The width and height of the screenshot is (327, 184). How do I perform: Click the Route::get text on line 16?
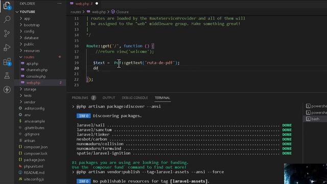(98, 46)
